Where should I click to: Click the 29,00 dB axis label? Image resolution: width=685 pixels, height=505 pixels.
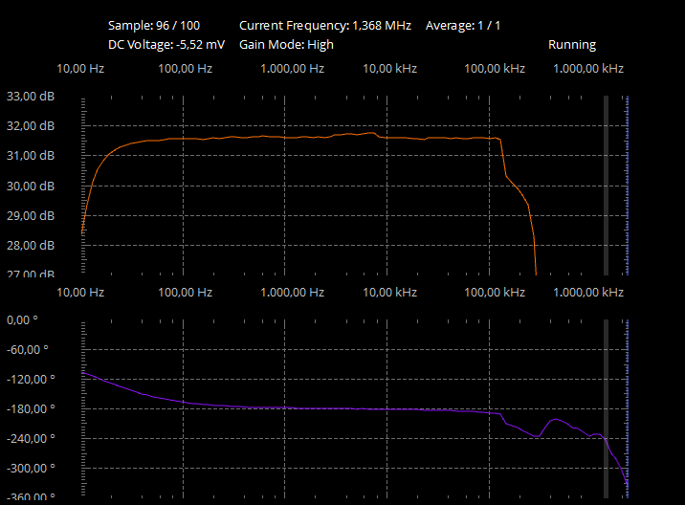tap(31, 216)
